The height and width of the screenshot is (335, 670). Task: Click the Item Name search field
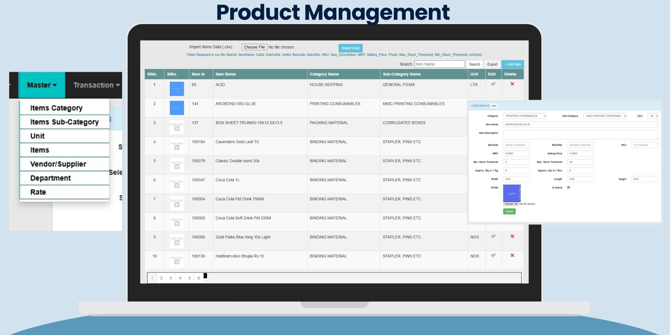click(439, 64)
